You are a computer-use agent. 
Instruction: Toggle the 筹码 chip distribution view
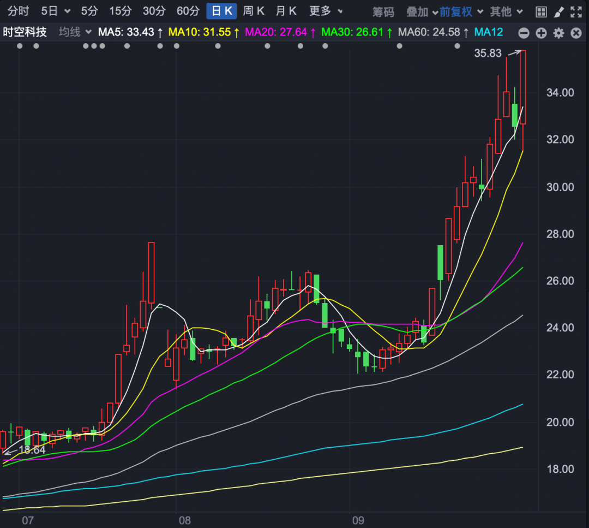click(x=383, y=11)
